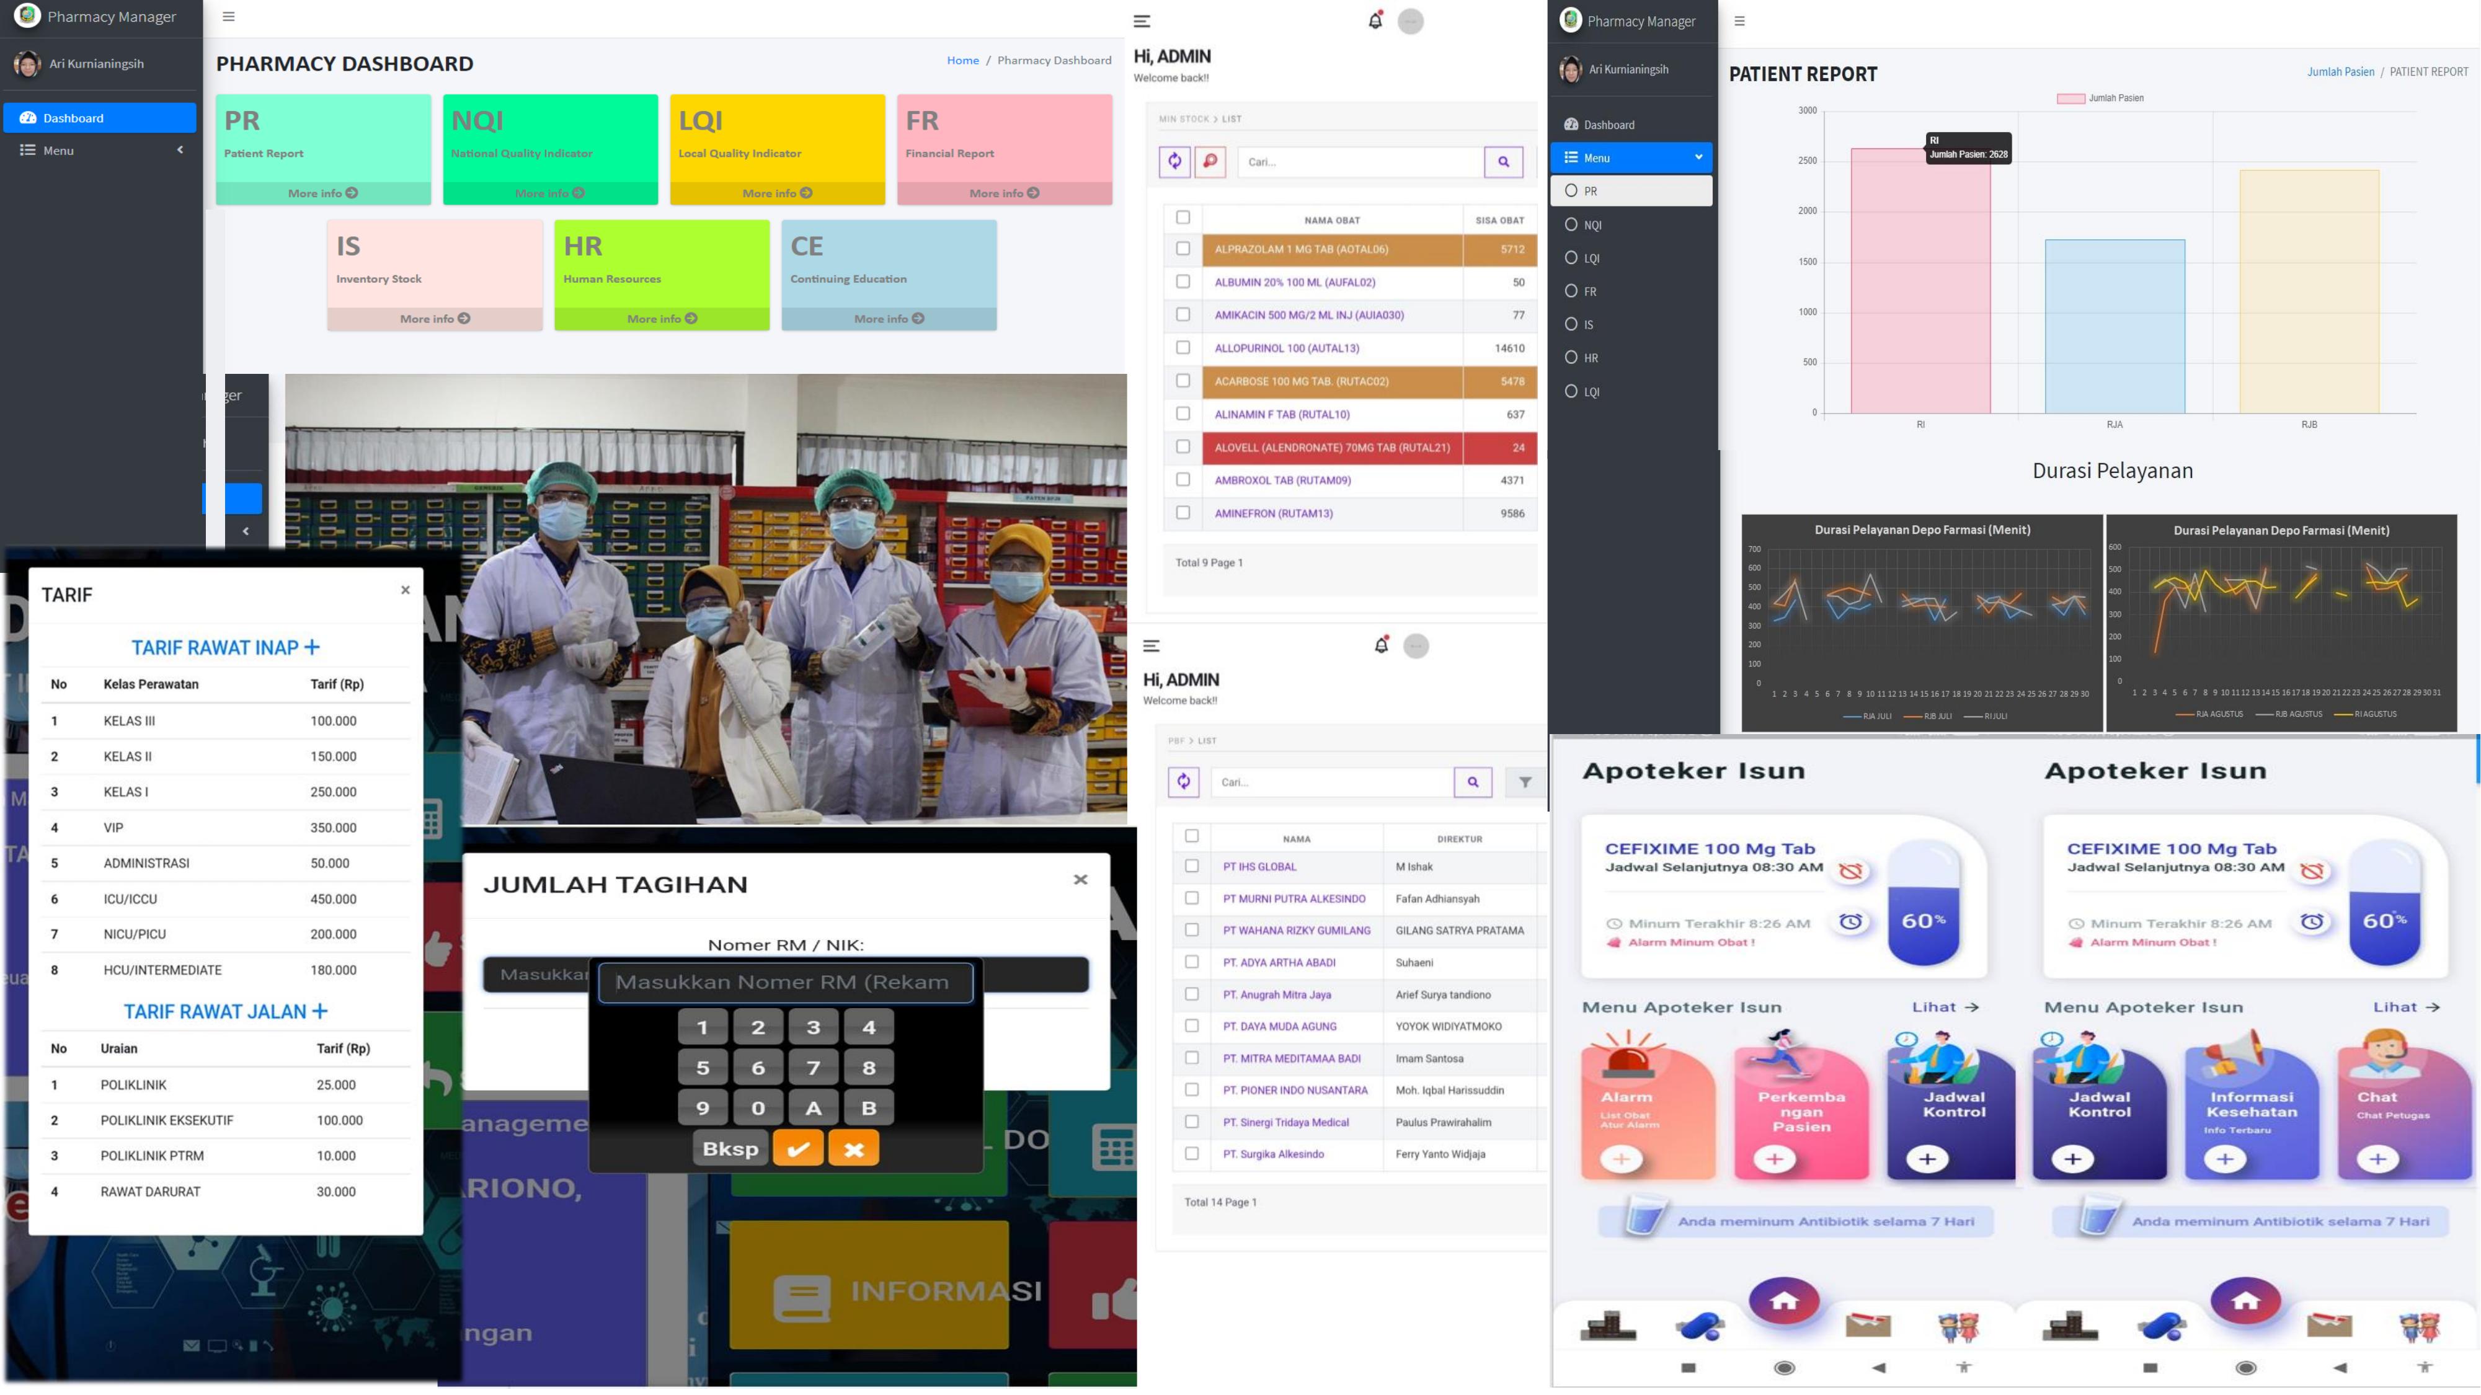This screenshot has width=2481, height=1395.
Task: Check the PT. Surgika Alkesindo row checkbox
Action: click(x=1191, y=1153)
